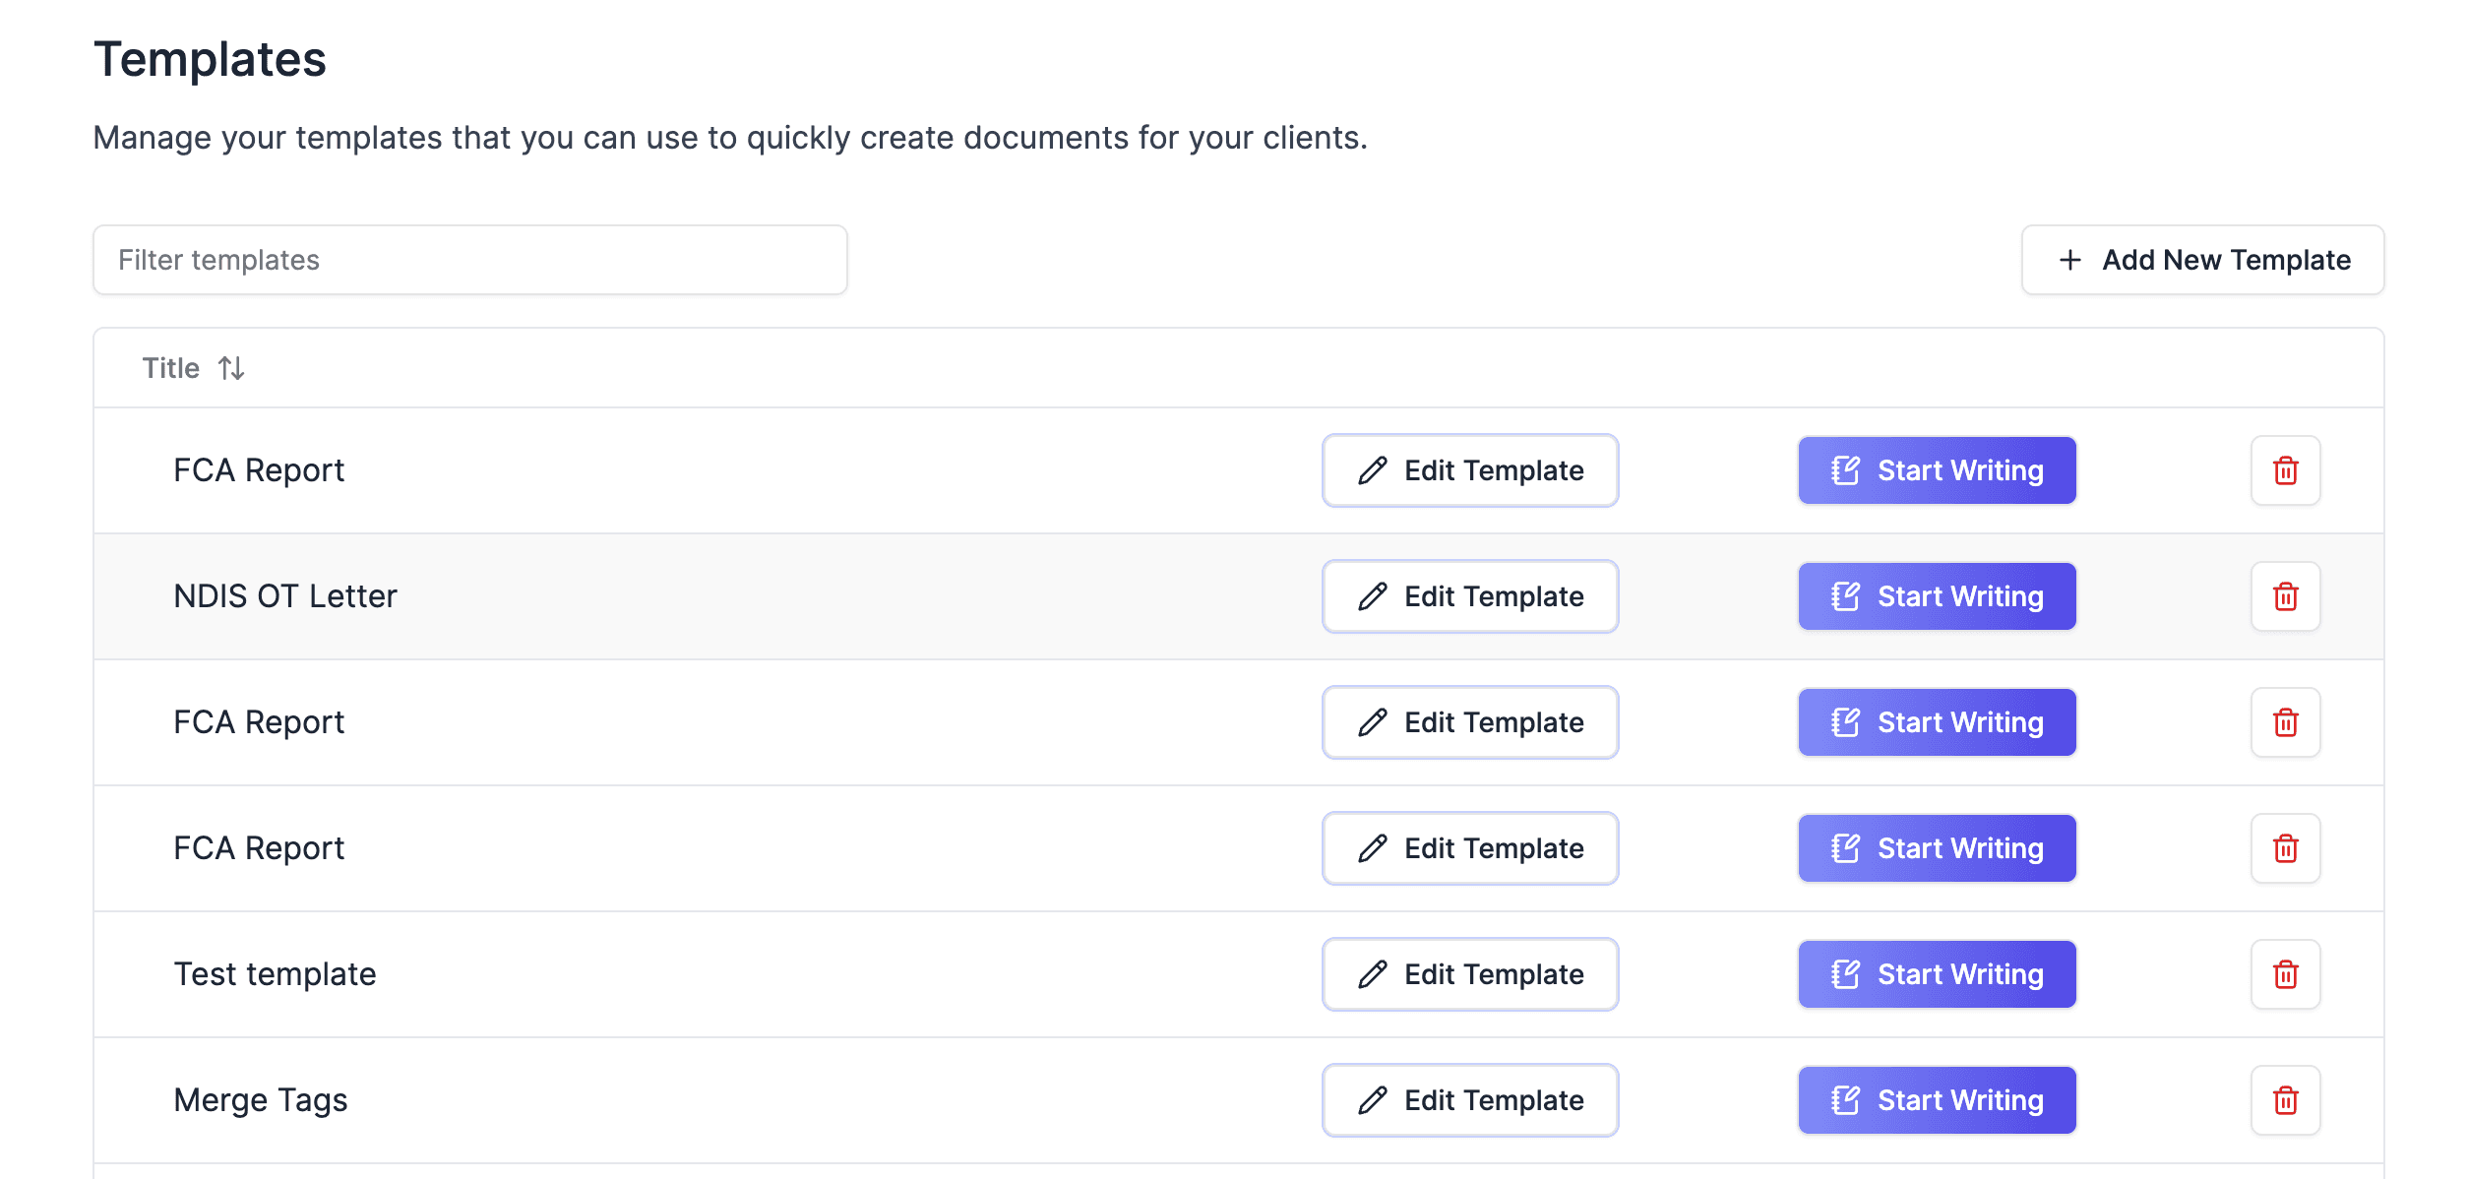Start Writing from NDIS OT Letter

coord(1937,596)
